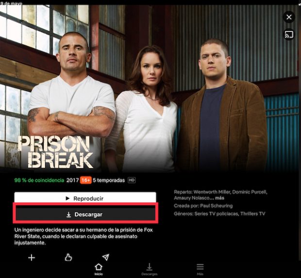301x278 pixels.
Task: Open creator Paul Scheuring link
Action: (x=217, y=206)
